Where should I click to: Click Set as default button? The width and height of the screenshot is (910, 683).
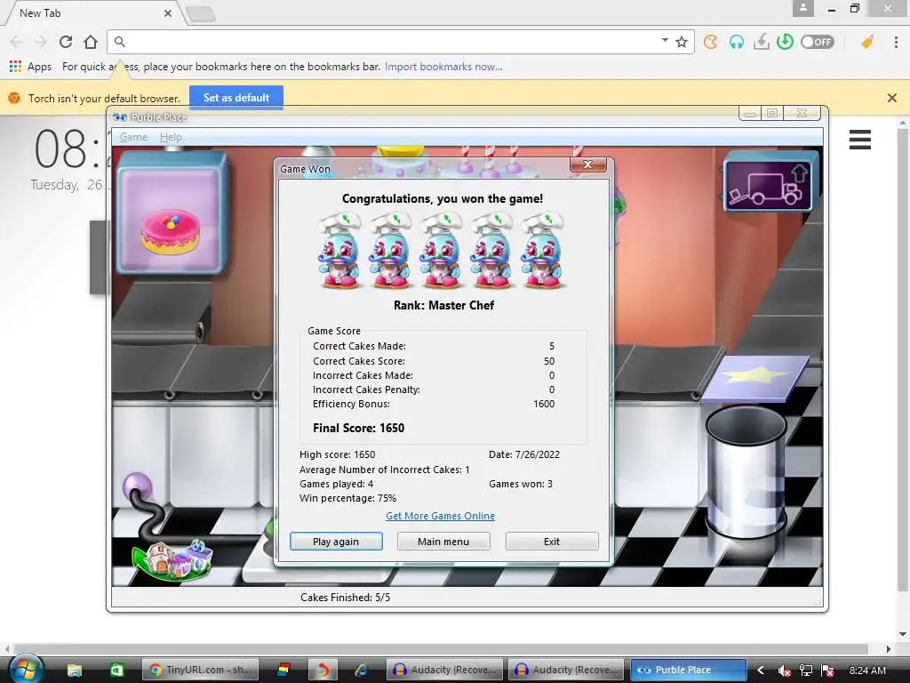(236, 98)
